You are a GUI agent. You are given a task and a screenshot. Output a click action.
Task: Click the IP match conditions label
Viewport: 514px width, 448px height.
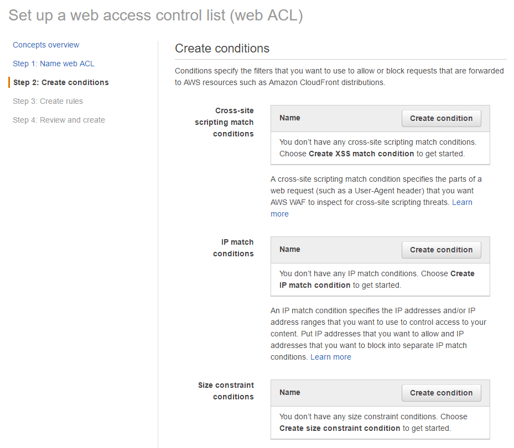[233, 248]
